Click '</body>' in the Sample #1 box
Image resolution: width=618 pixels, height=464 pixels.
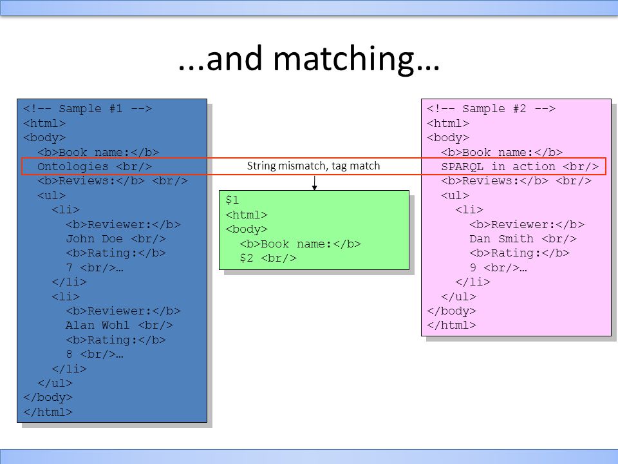point(48,398)
